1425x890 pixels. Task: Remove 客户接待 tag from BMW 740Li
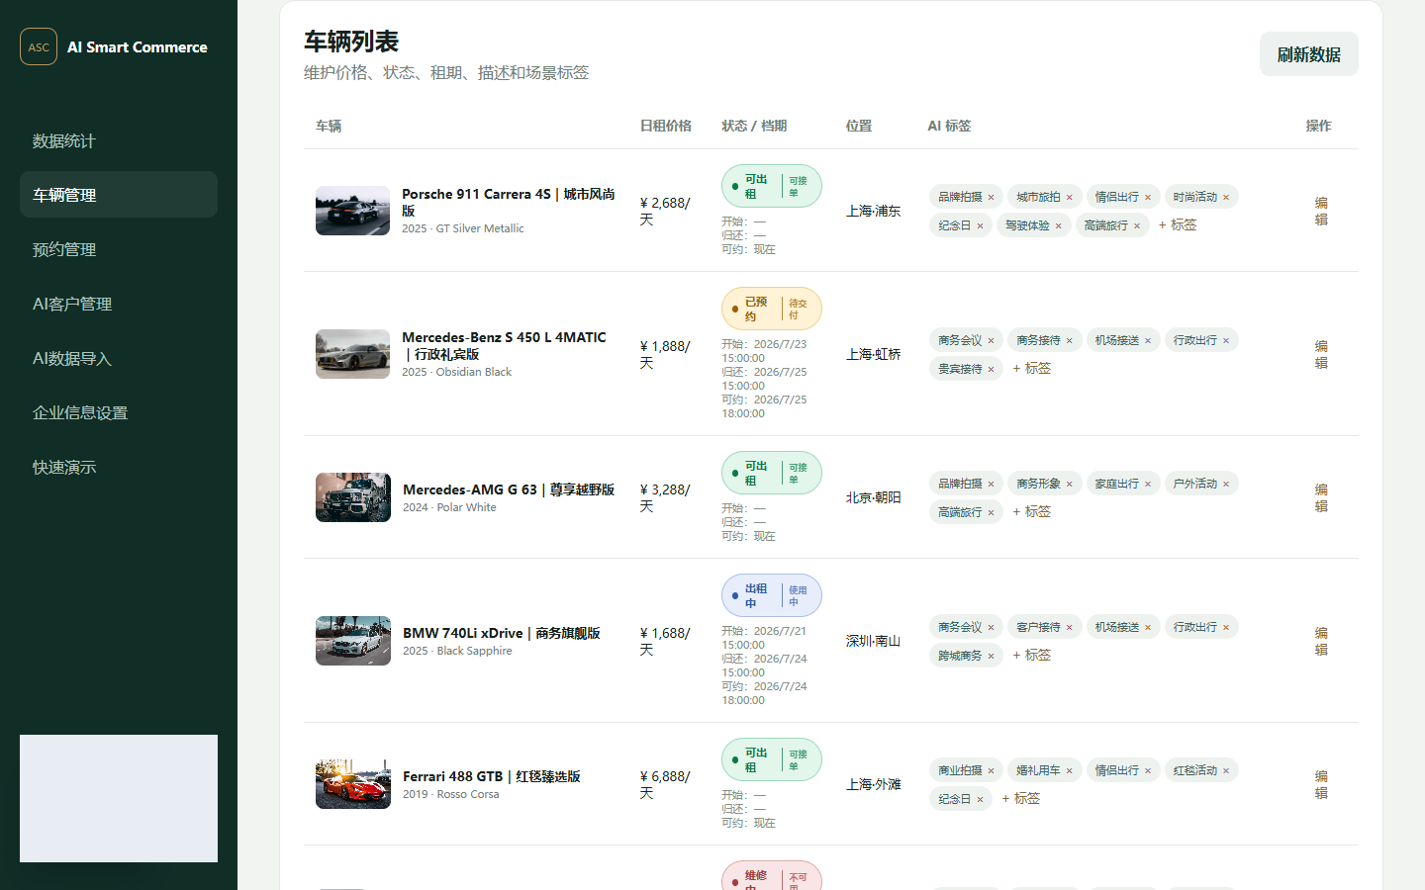pos(1069,627)
